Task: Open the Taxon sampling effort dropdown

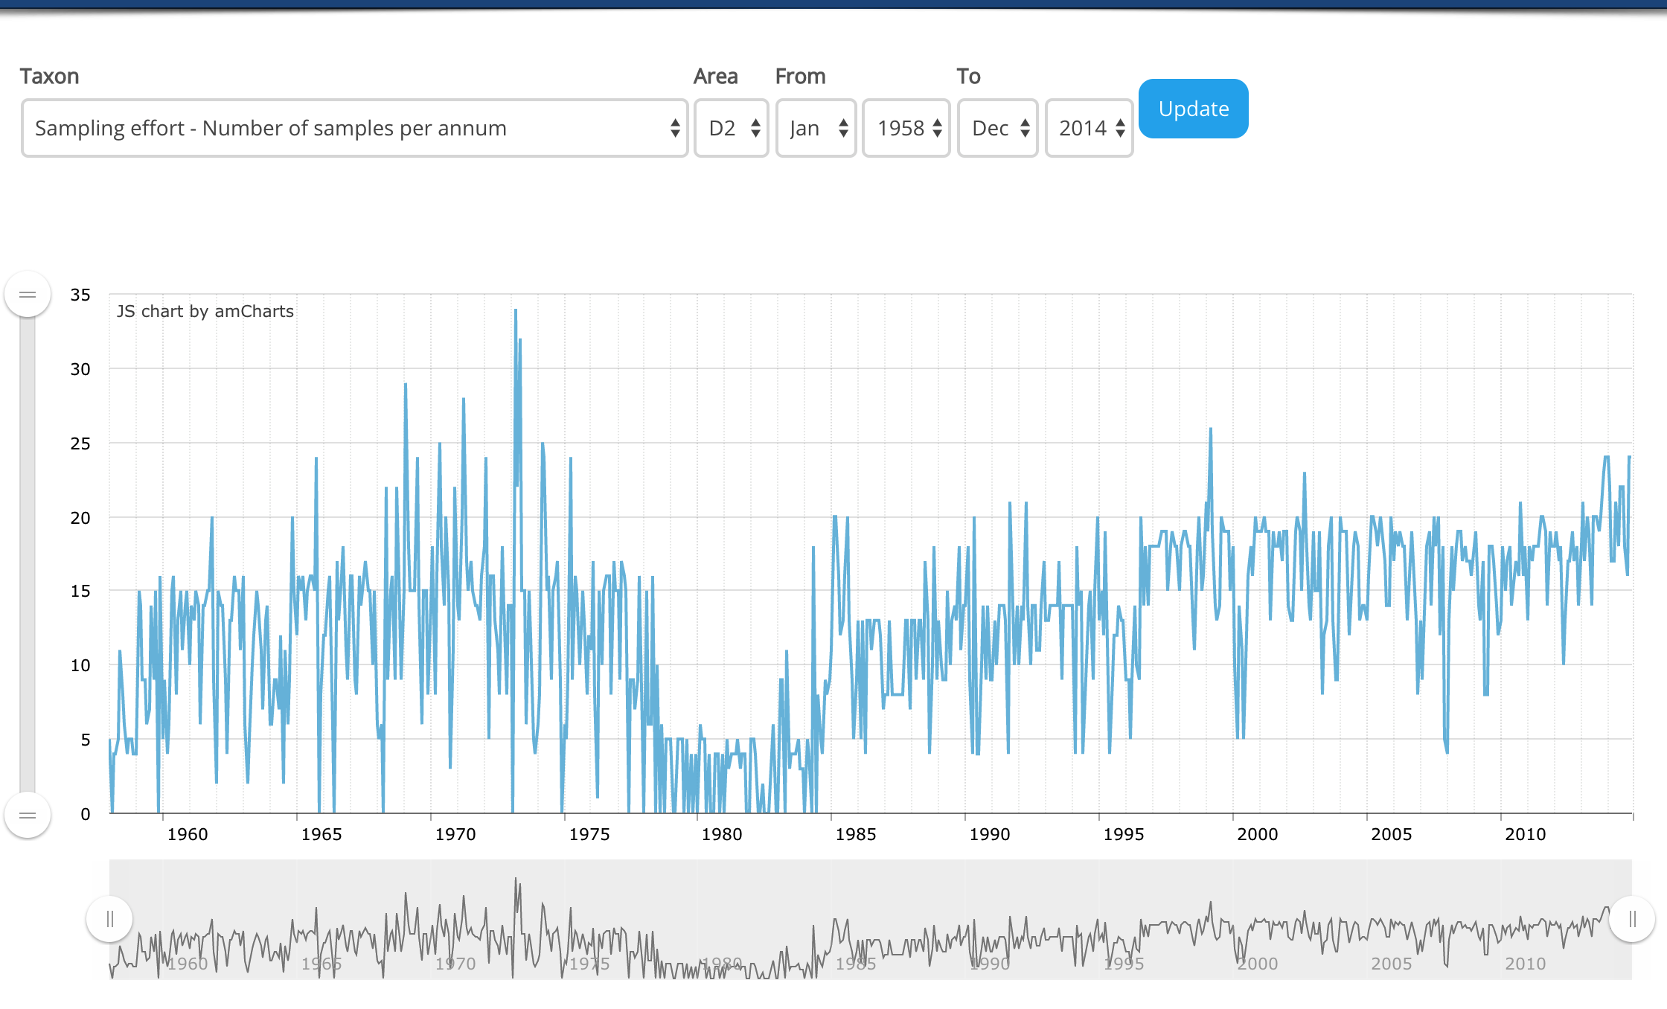Action: click(x=353, y=128)
